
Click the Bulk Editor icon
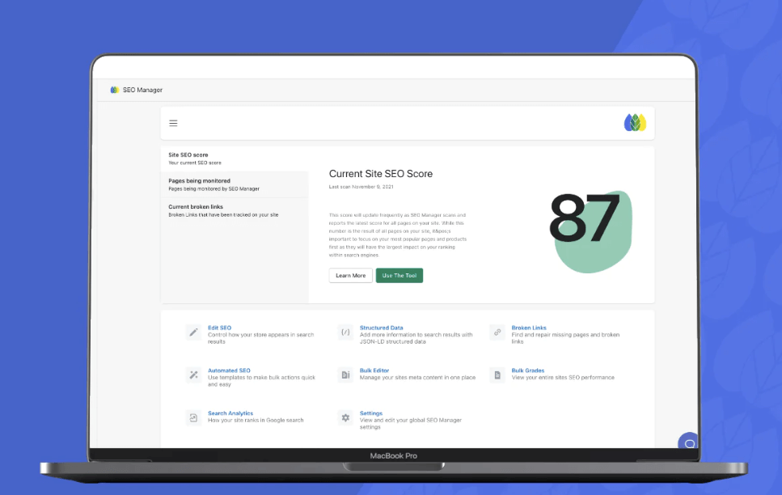pos(345,374)
